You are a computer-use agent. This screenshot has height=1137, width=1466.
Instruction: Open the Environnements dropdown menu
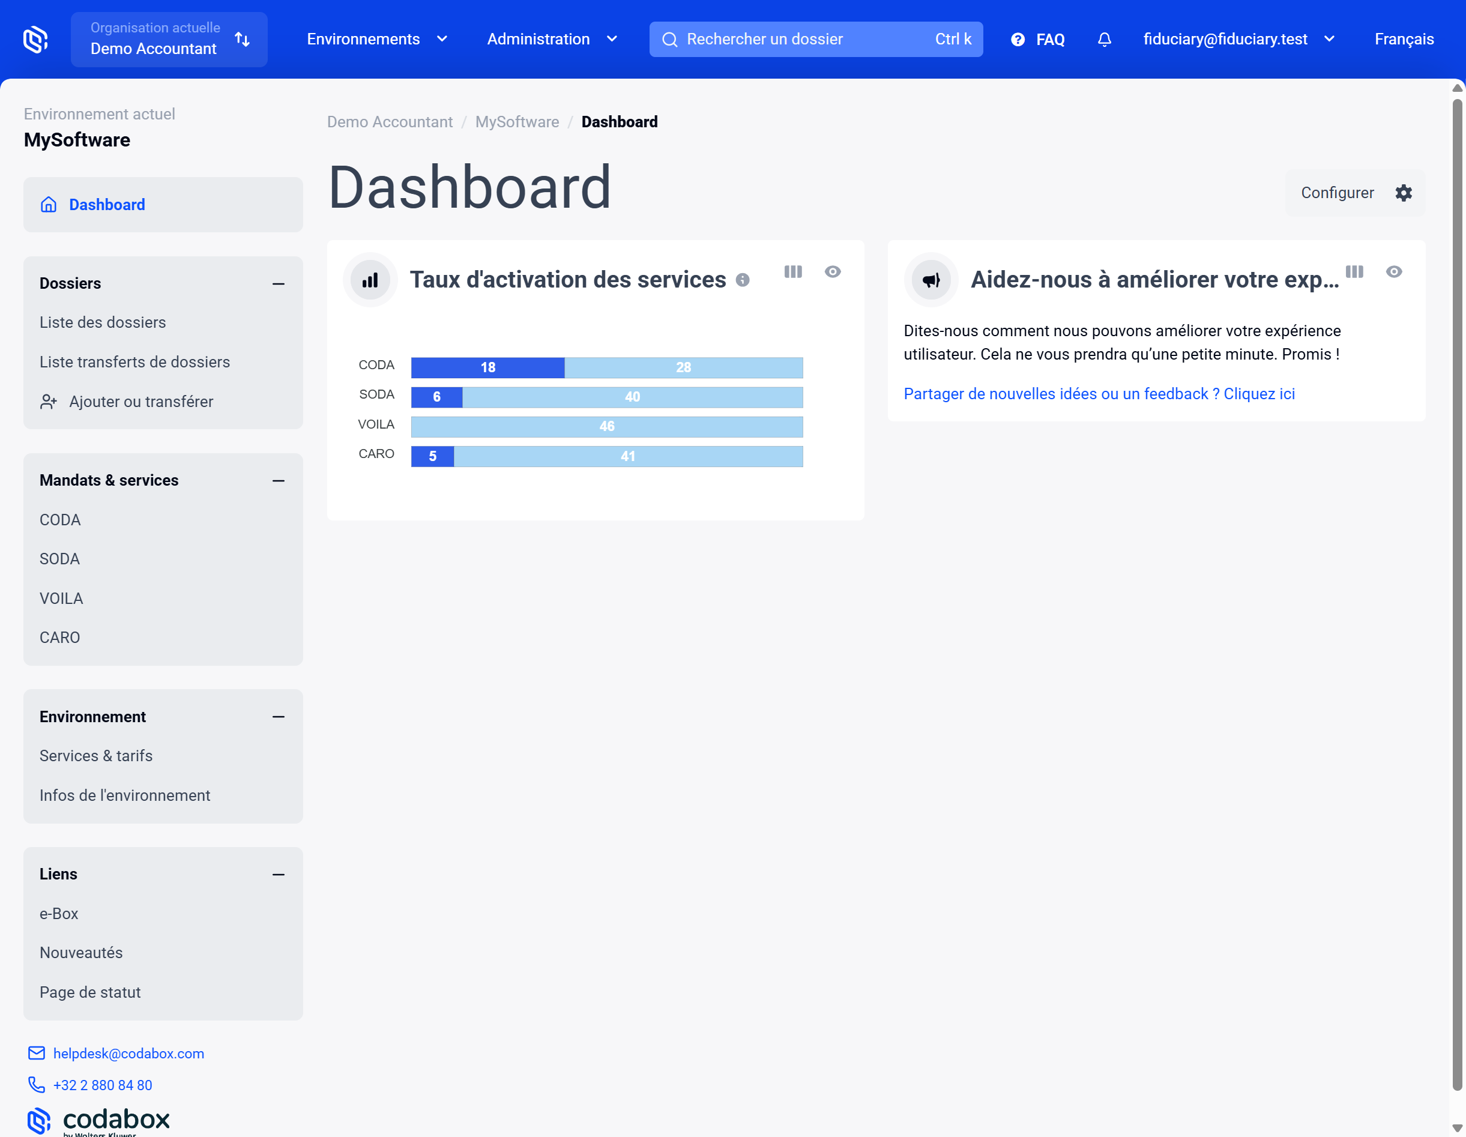(376, 40)
